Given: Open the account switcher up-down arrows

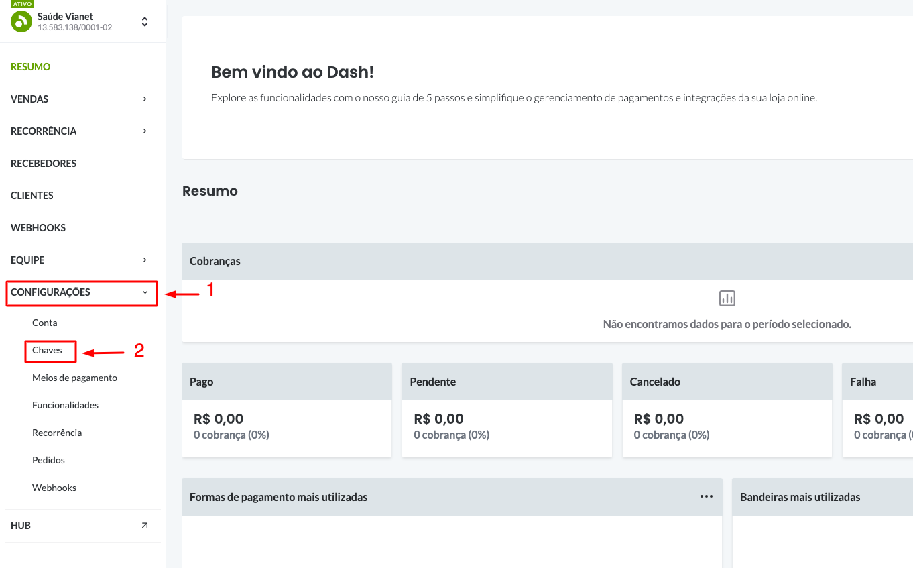Looking at the screenshot, I should (x=144, y=22).
